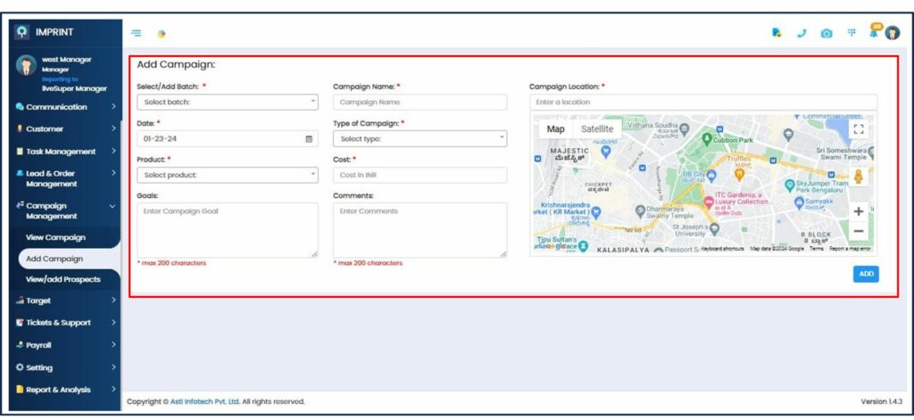
Task: Click the 'Add Campaign:' form heading
Action: pos(176,65)
